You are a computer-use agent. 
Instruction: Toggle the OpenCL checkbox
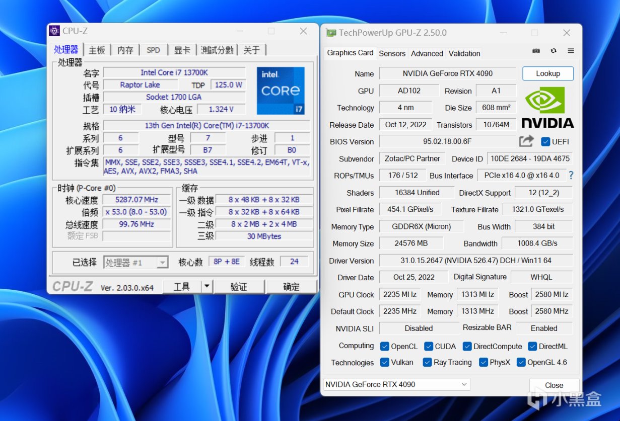[x=385, y=346]
